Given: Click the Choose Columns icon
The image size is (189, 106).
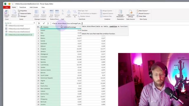Looking at the screenshot, I should [x=36, y=12].
